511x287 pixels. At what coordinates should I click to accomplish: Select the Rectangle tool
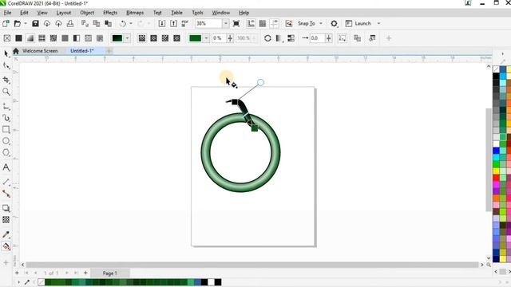click(x=6, y=129)
